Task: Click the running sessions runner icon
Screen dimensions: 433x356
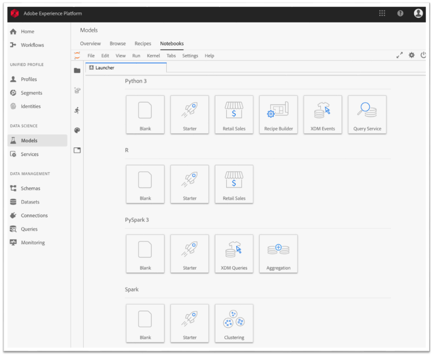Action: pos(77,110)
